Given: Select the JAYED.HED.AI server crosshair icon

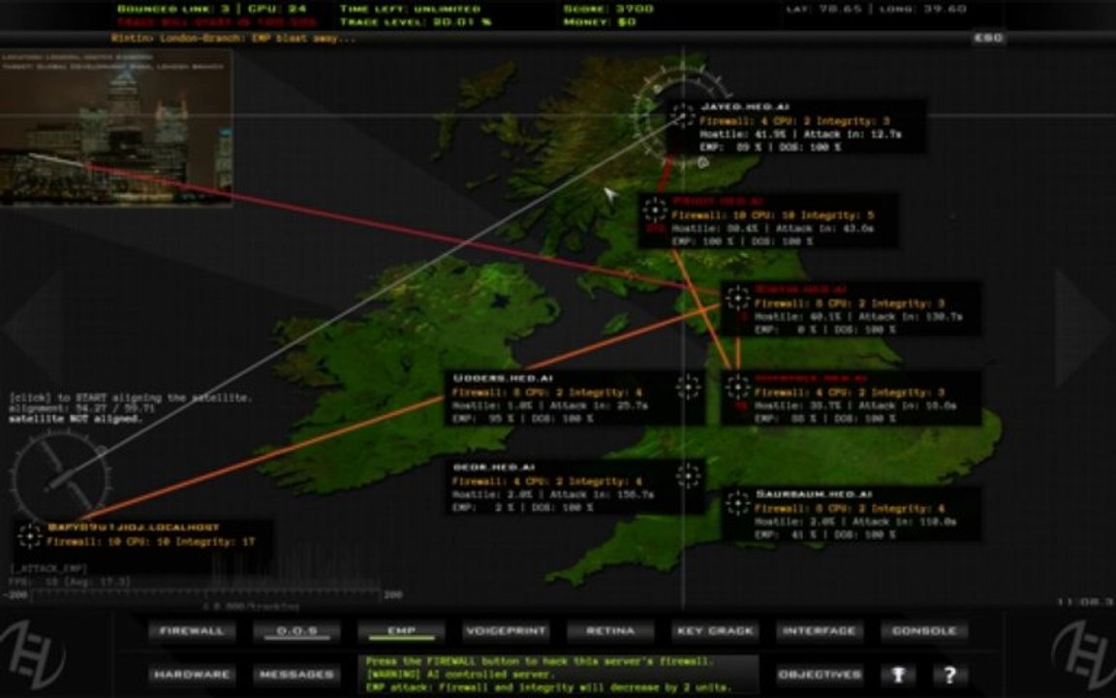Looking at the screenshot, I should pos(683,114).
